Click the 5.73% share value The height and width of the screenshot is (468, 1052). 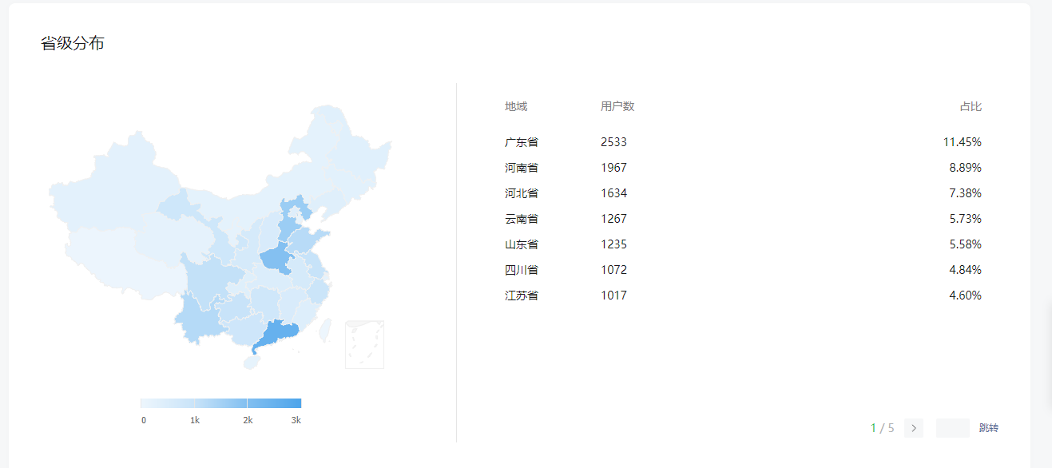pyautogui.click(x=966, y=219)
